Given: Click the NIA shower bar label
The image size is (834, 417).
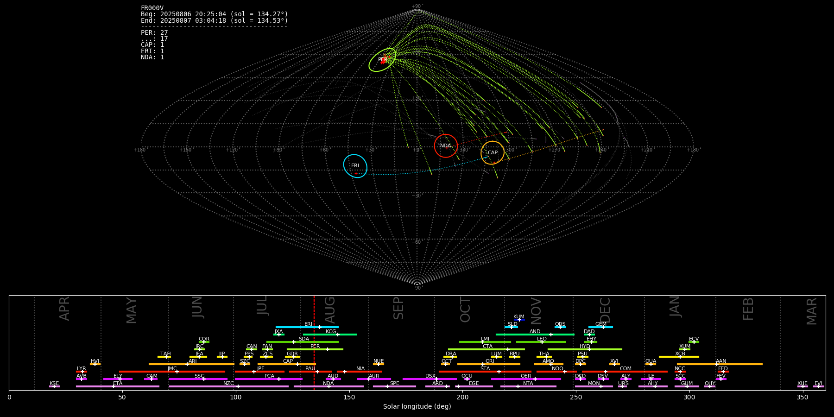Looking at the screenshot, I should click(360, 369).
